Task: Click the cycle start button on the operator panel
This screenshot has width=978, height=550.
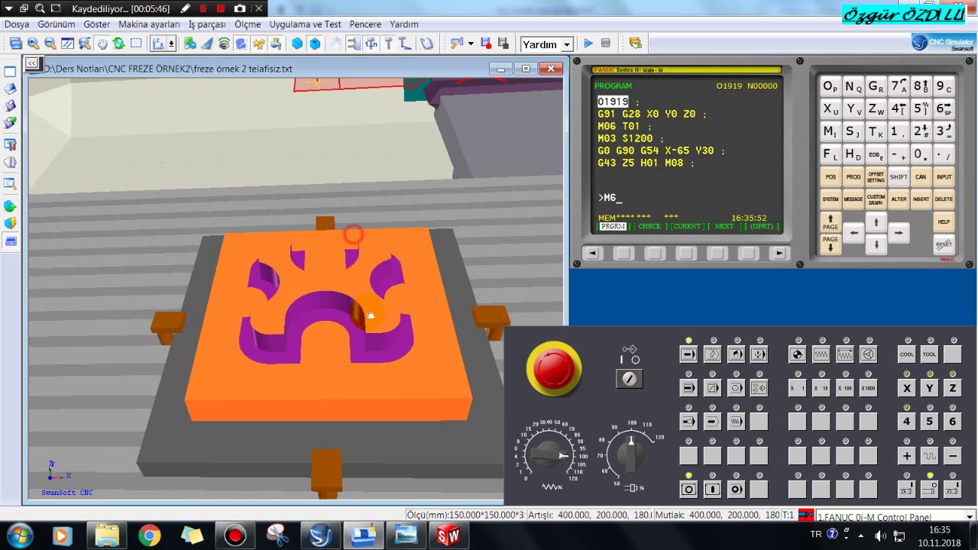Action: tap(712, 489)
